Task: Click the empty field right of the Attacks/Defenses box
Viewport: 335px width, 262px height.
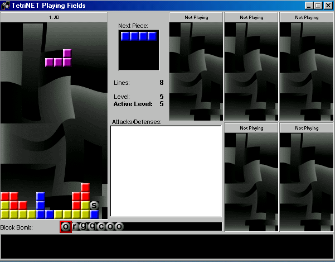Action: click(251, 182)
